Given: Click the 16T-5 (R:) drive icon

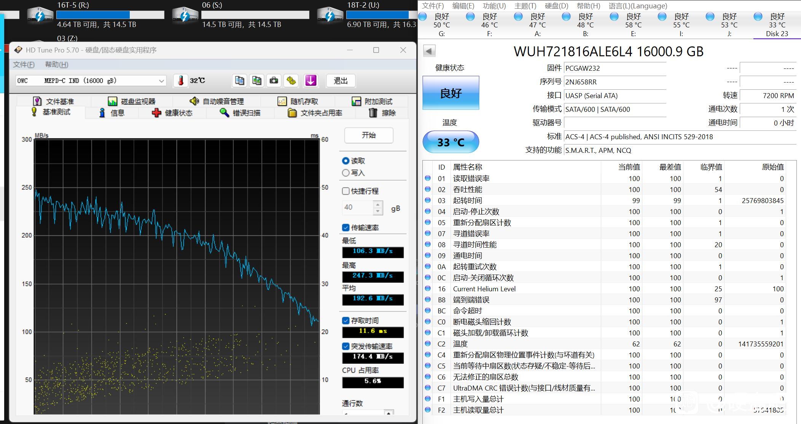Looking at the screenshot, I should [x=40, y=15].
